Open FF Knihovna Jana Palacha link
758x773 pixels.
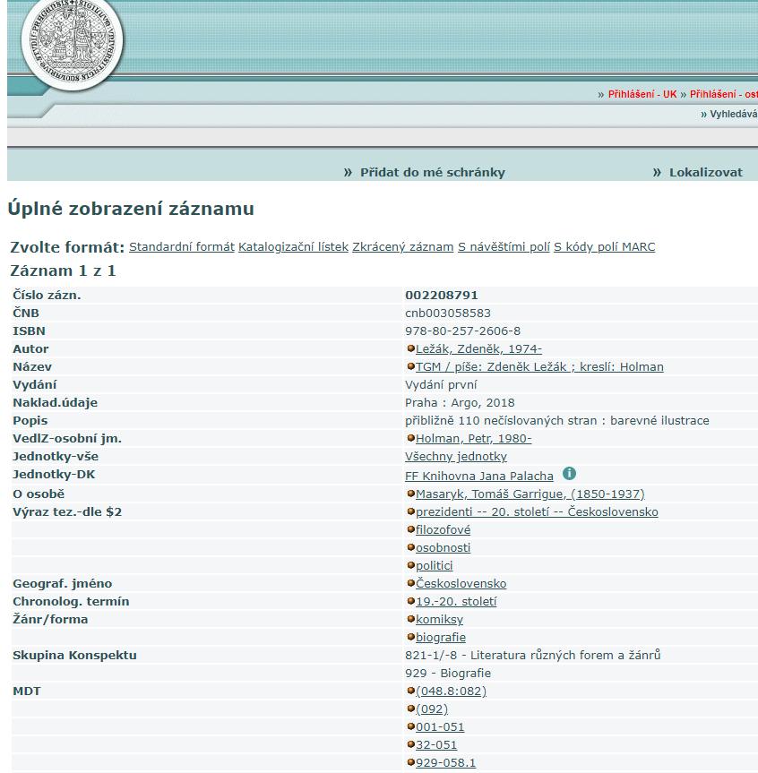(x=478, y=477)
